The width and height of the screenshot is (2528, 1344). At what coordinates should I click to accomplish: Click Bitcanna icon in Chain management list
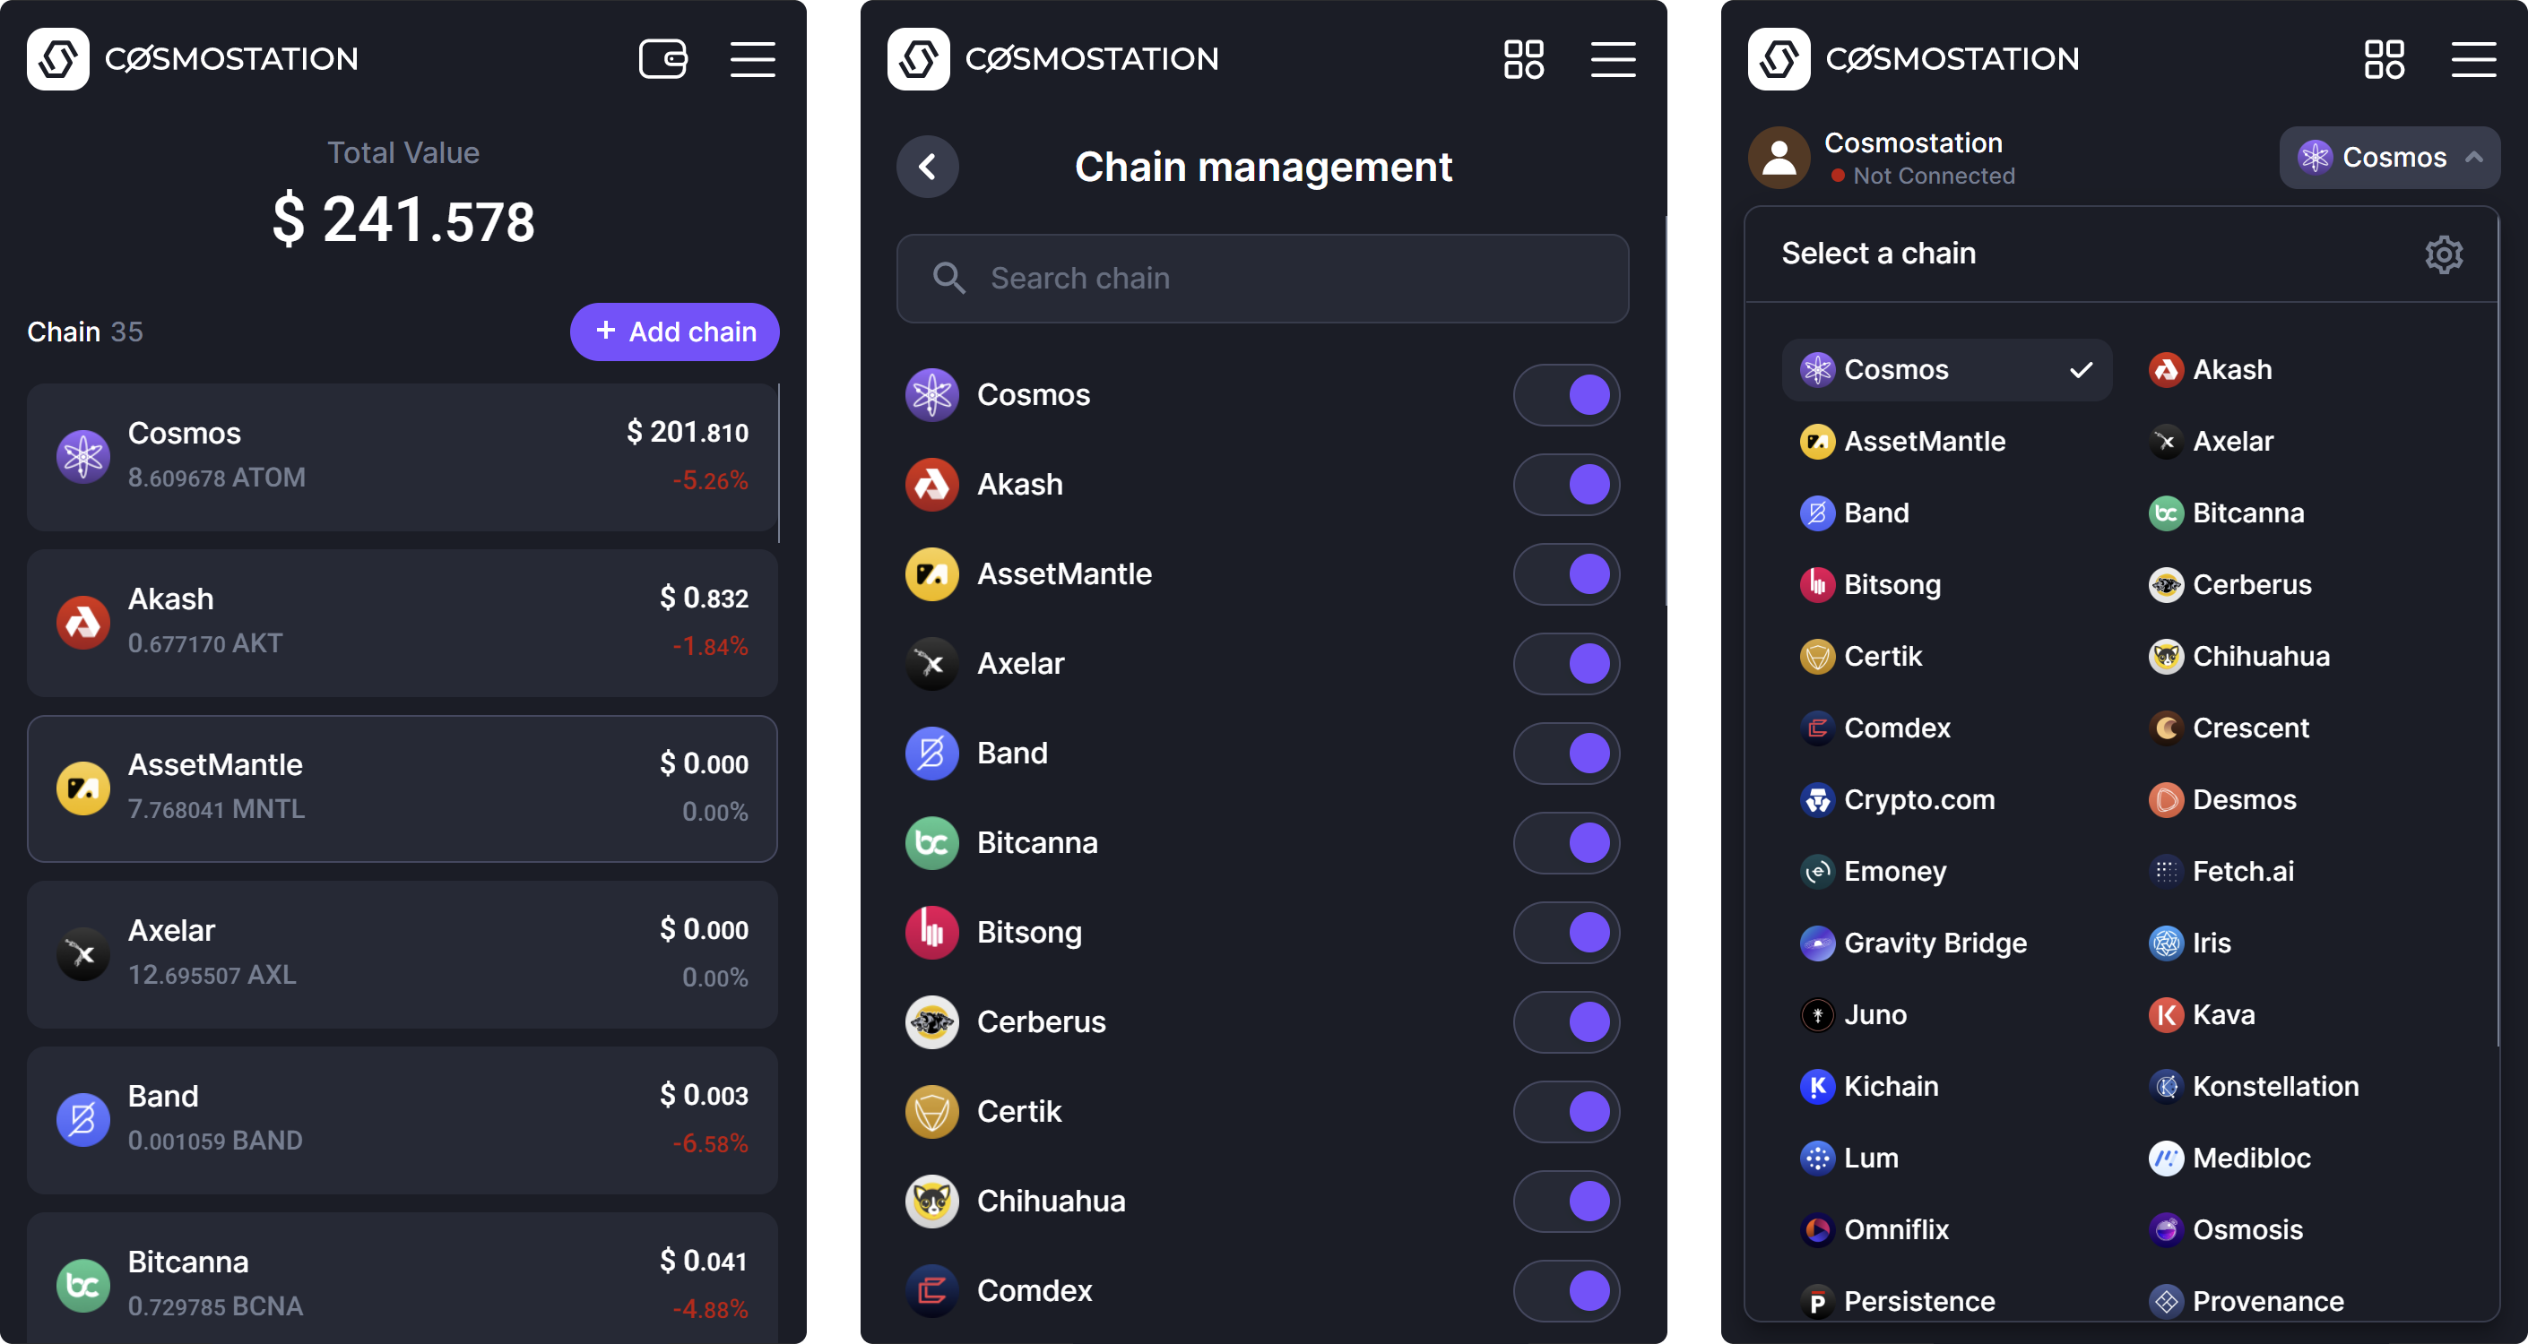931,843
